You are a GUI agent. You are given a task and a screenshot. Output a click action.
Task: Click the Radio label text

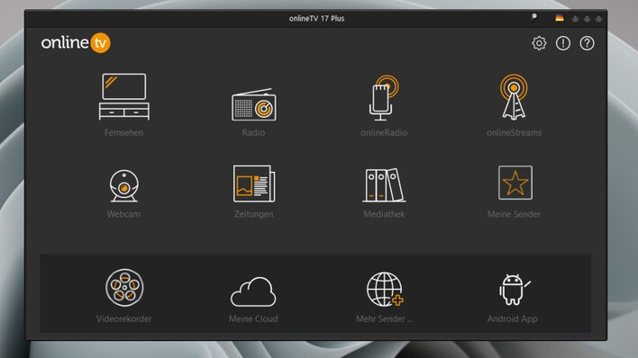click(253, 133)
